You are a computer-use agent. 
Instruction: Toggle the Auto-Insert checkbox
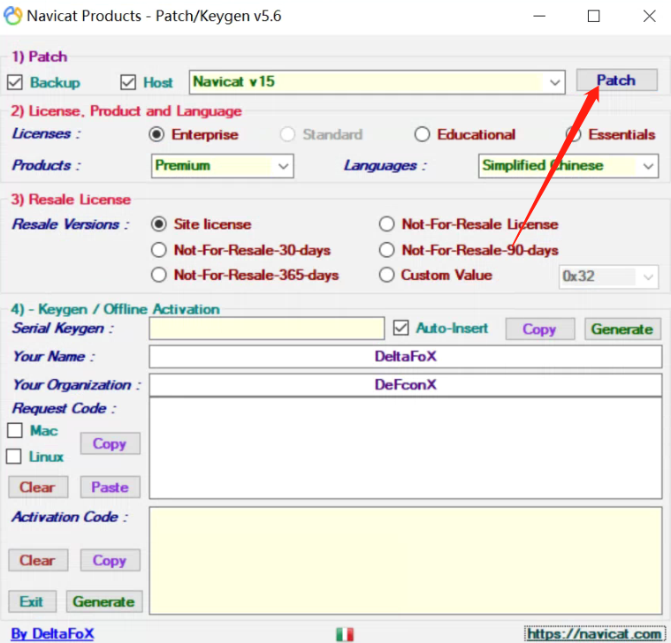click(x=401, y=329)
